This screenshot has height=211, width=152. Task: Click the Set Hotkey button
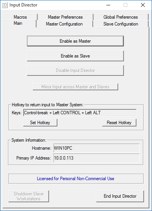coord(40,123)
